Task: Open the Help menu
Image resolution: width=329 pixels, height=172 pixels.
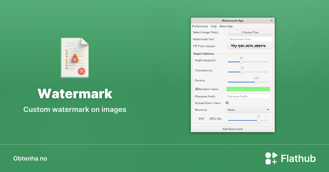Action: click(214, 26)
